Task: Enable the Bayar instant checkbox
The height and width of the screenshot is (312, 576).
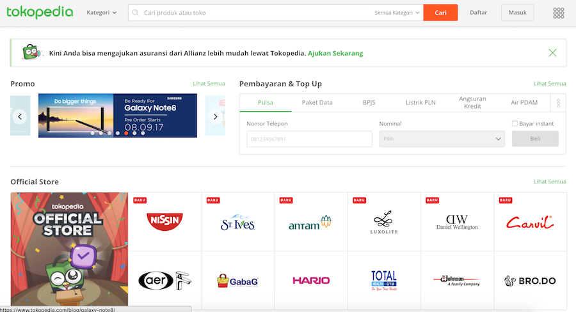Action: click(515, 123)
